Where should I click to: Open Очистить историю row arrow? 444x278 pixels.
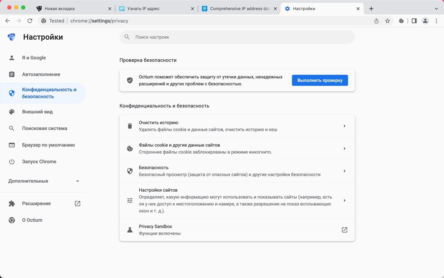coord(345,126)
